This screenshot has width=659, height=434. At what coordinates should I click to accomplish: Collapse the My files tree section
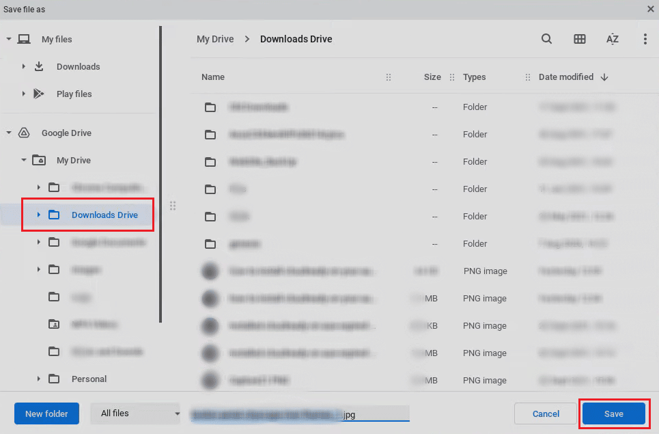click(9, 39)
